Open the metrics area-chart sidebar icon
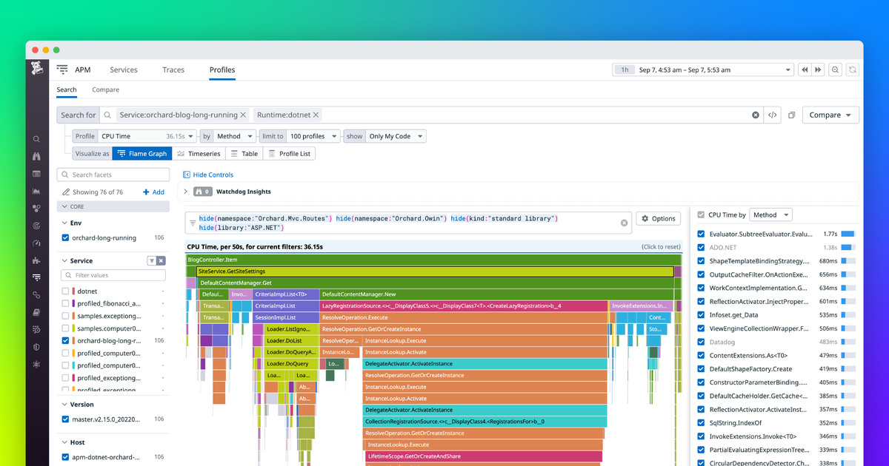Image resolution: width=889 pixels, height=466 pixels. pos(36,191)
